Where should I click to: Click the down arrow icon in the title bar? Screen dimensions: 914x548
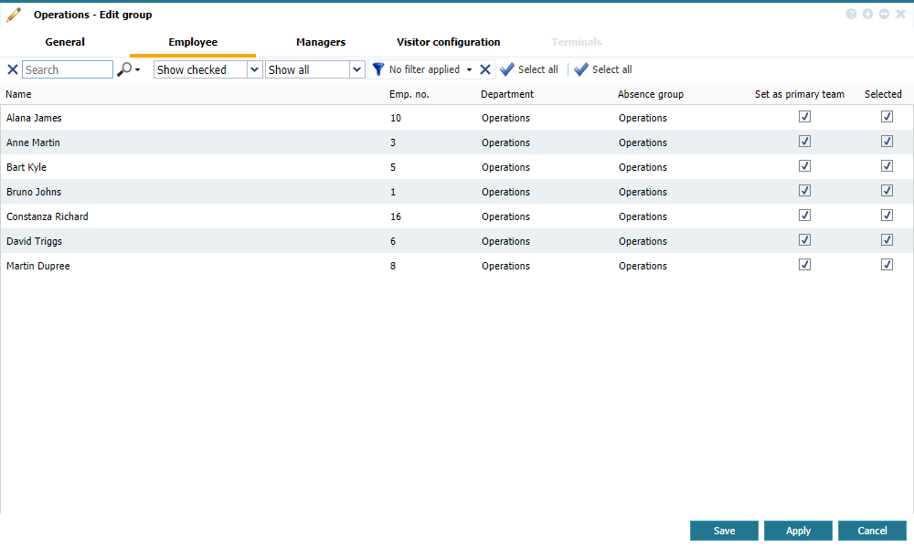(867, 15)
